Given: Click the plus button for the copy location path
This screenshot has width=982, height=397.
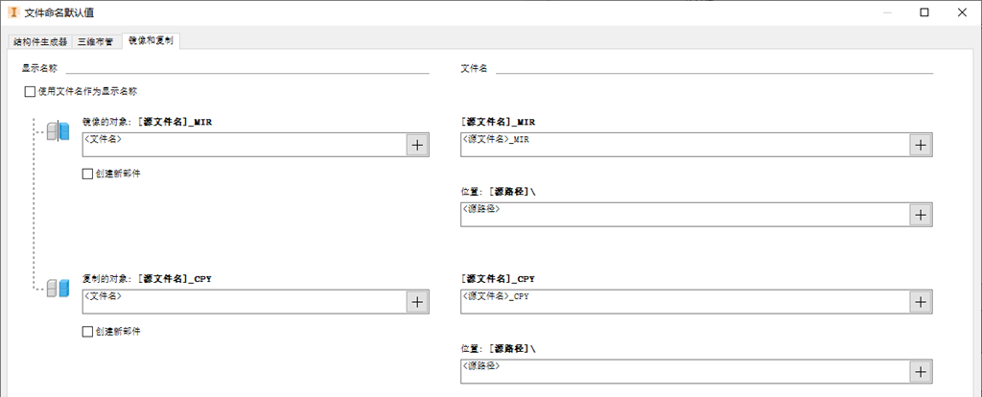Looking at the screenshot, I should (920, 372).
